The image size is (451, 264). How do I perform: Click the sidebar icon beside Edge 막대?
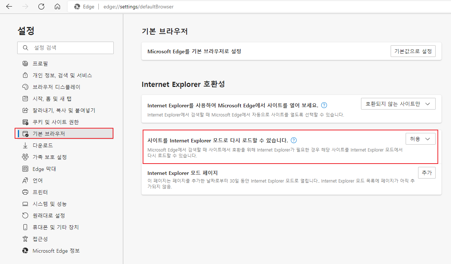click(x=25, y=169)
